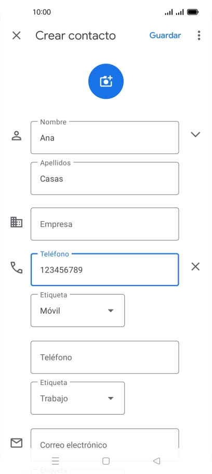Click the email envelope icon
The width and height of the screenshot is (212, 474).
click(16, 443)
